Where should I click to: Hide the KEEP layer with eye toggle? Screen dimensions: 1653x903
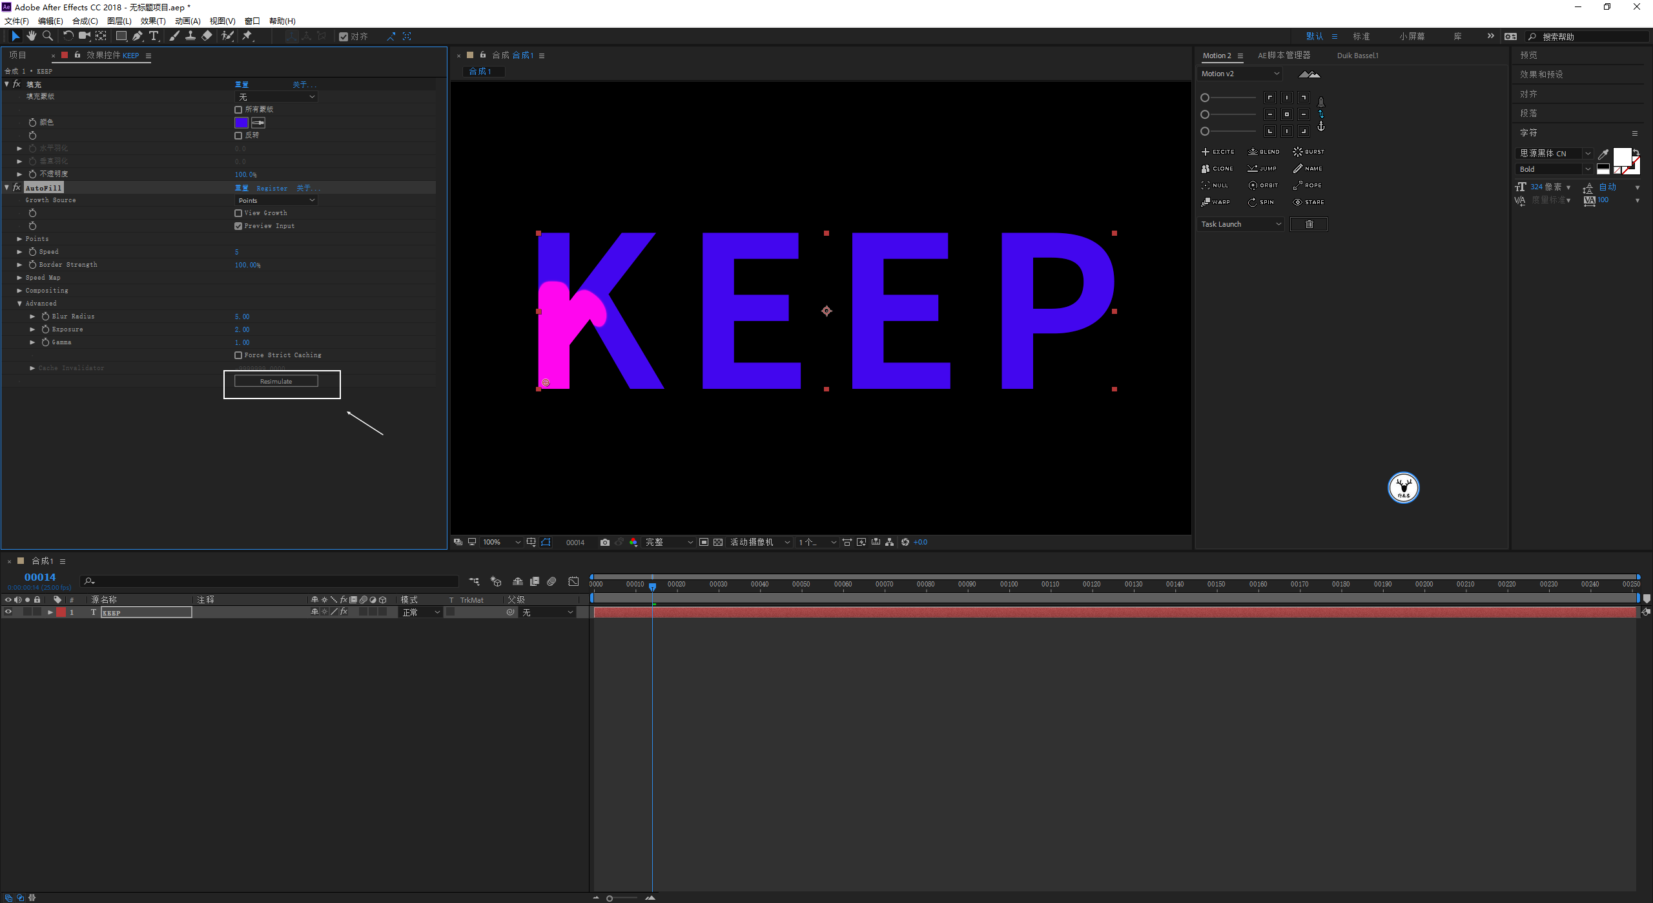[x=8, y=612]
